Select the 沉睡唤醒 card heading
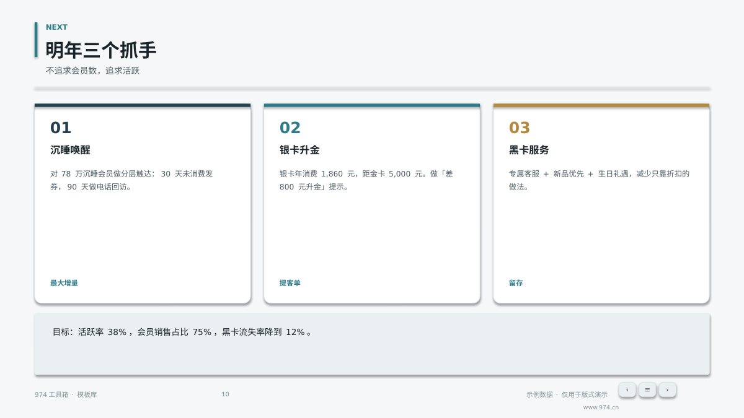The height and width of the screenshot is (418, 744). [x=70, y=150]
